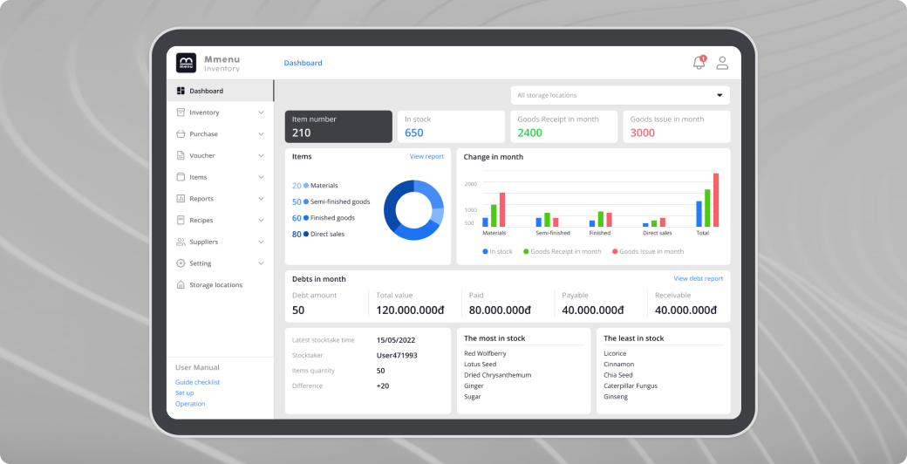This screenshot has width=907, height=464.
Task: Expand the Recipes menu chevron
Action: point(261,221)
